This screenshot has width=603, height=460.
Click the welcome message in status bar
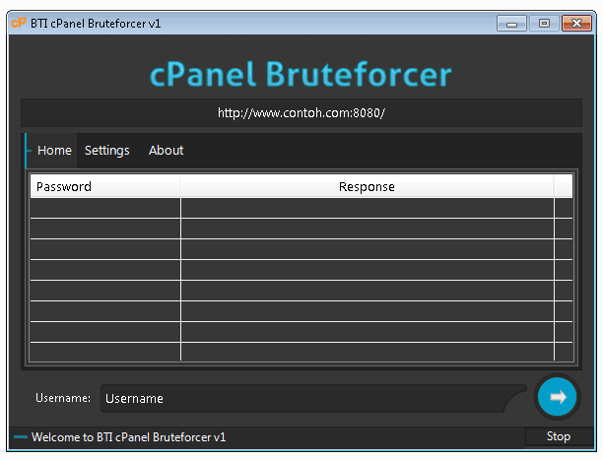[x=128, y=436]
